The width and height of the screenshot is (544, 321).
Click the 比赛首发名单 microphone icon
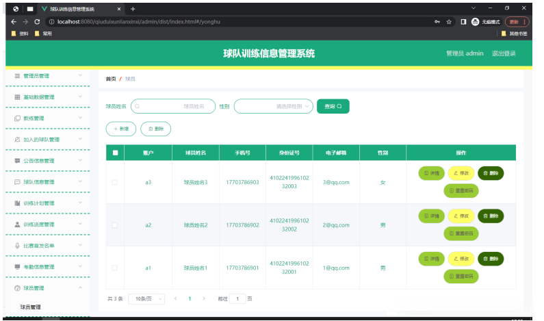[x=17, y=246]
